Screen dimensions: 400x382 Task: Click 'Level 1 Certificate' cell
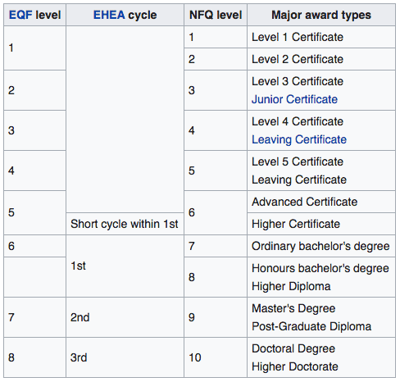(x=321, y=37)
